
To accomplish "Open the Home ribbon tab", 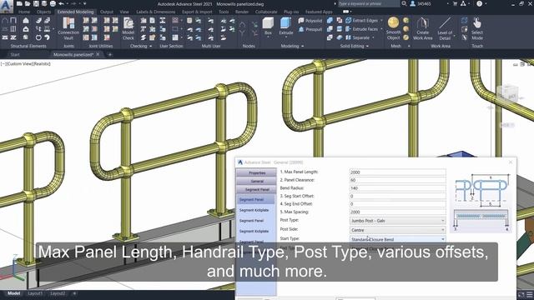I will click(24, 12).
